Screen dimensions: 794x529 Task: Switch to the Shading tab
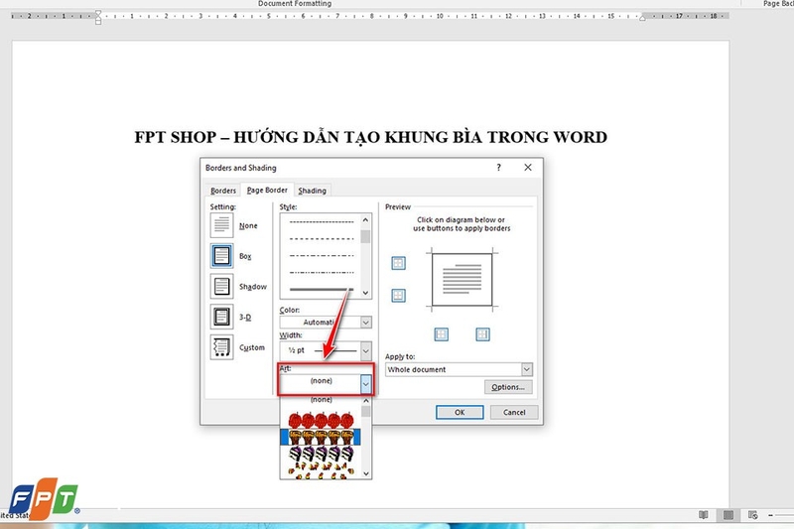coord(312,191)
